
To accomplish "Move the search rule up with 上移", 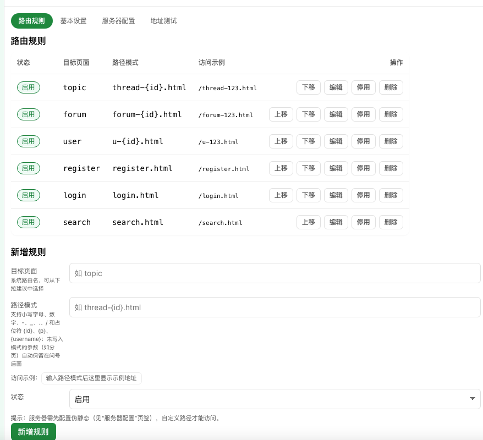I will point(309,222).
